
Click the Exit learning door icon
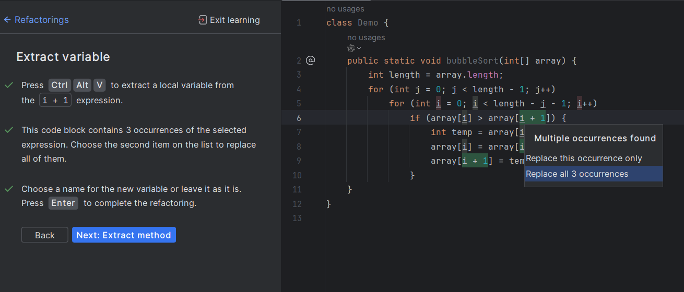tap(203, 20)
